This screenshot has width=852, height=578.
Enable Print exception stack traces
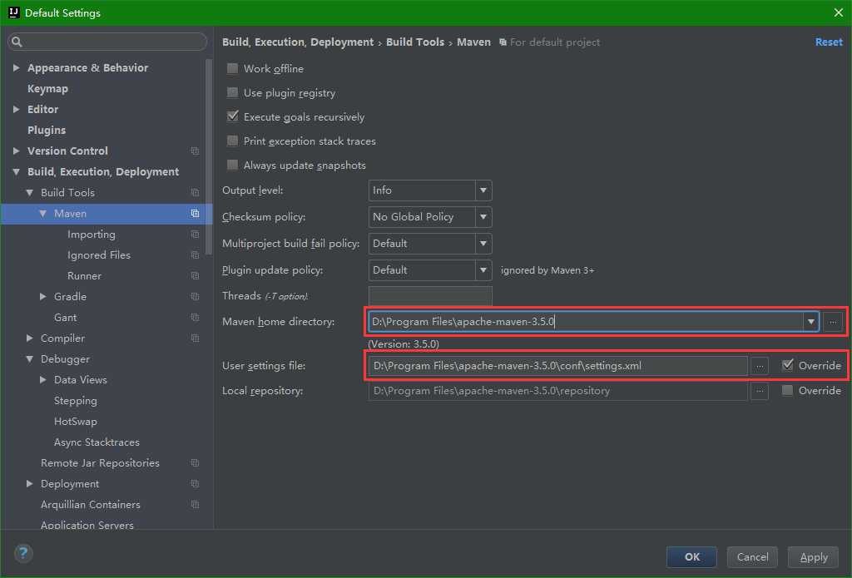point(233,141)
